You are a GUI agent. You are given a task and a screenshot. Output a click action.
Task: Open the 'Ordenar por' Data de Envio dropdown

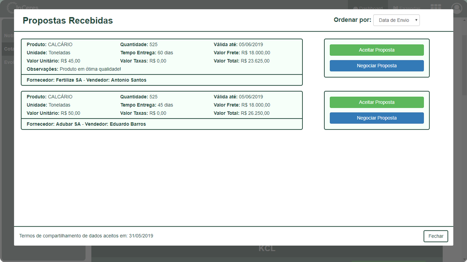[x=396, y=20]
